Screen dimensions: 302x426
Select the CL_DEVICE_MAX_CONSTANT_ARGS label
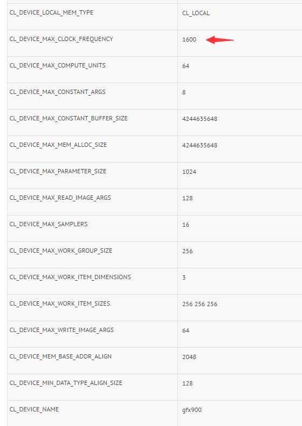point(58,92)
